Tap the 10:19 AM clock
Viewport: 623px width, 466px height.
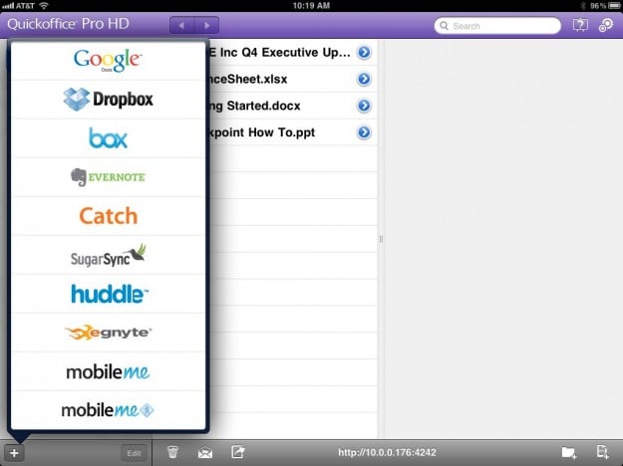pos(311,6)
